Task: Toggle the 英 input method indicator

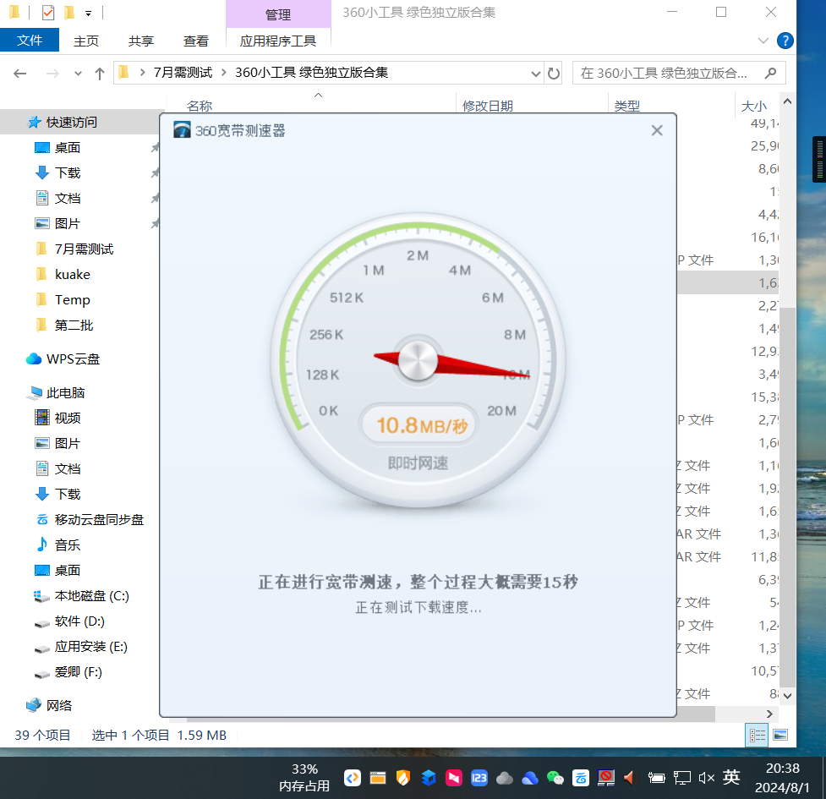Action: coord(731,778)
